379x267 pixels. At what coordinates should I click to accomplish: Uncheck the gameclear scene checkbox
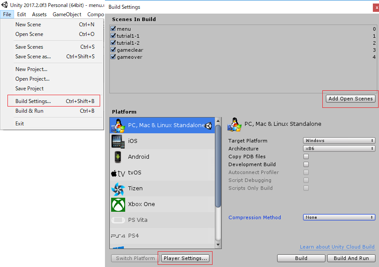113,50
